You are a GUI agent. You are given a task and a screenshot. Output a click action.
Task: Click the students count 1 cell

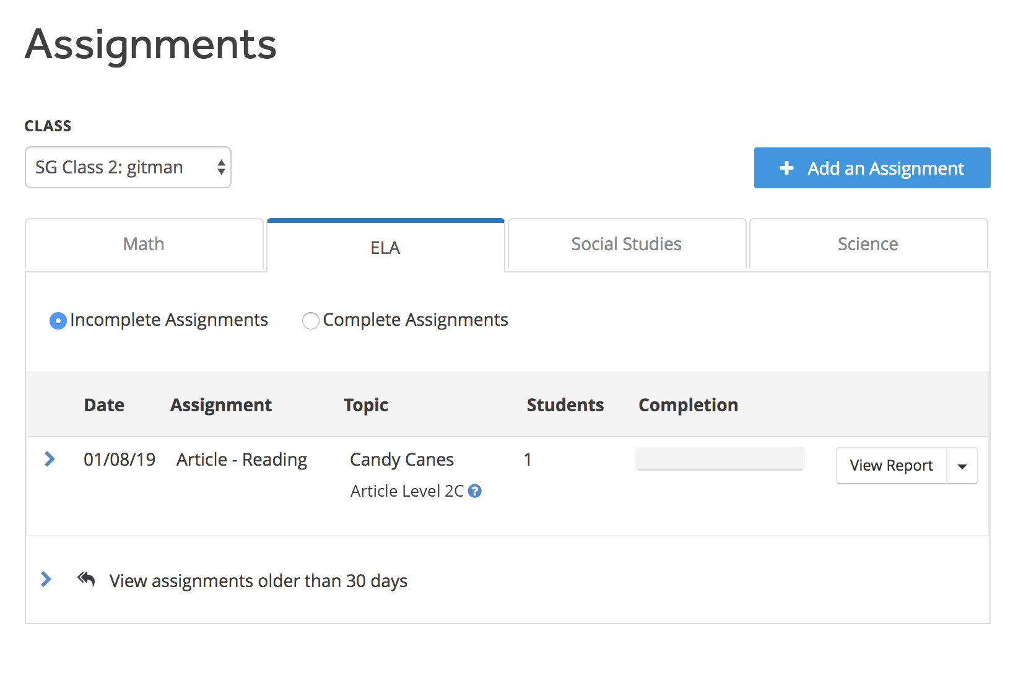coord(528,460)
